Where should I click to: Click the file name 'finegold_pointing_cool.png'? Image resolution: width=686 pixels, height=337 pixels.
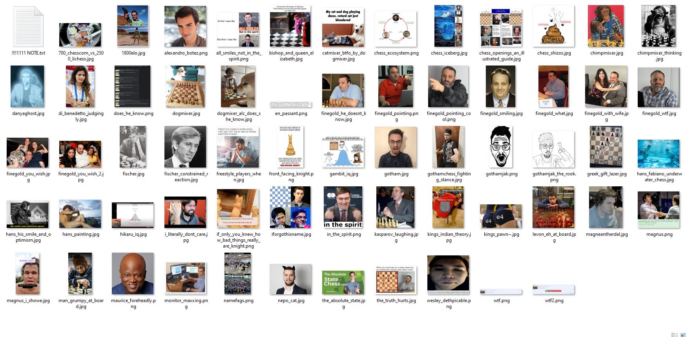coord(449,117)
